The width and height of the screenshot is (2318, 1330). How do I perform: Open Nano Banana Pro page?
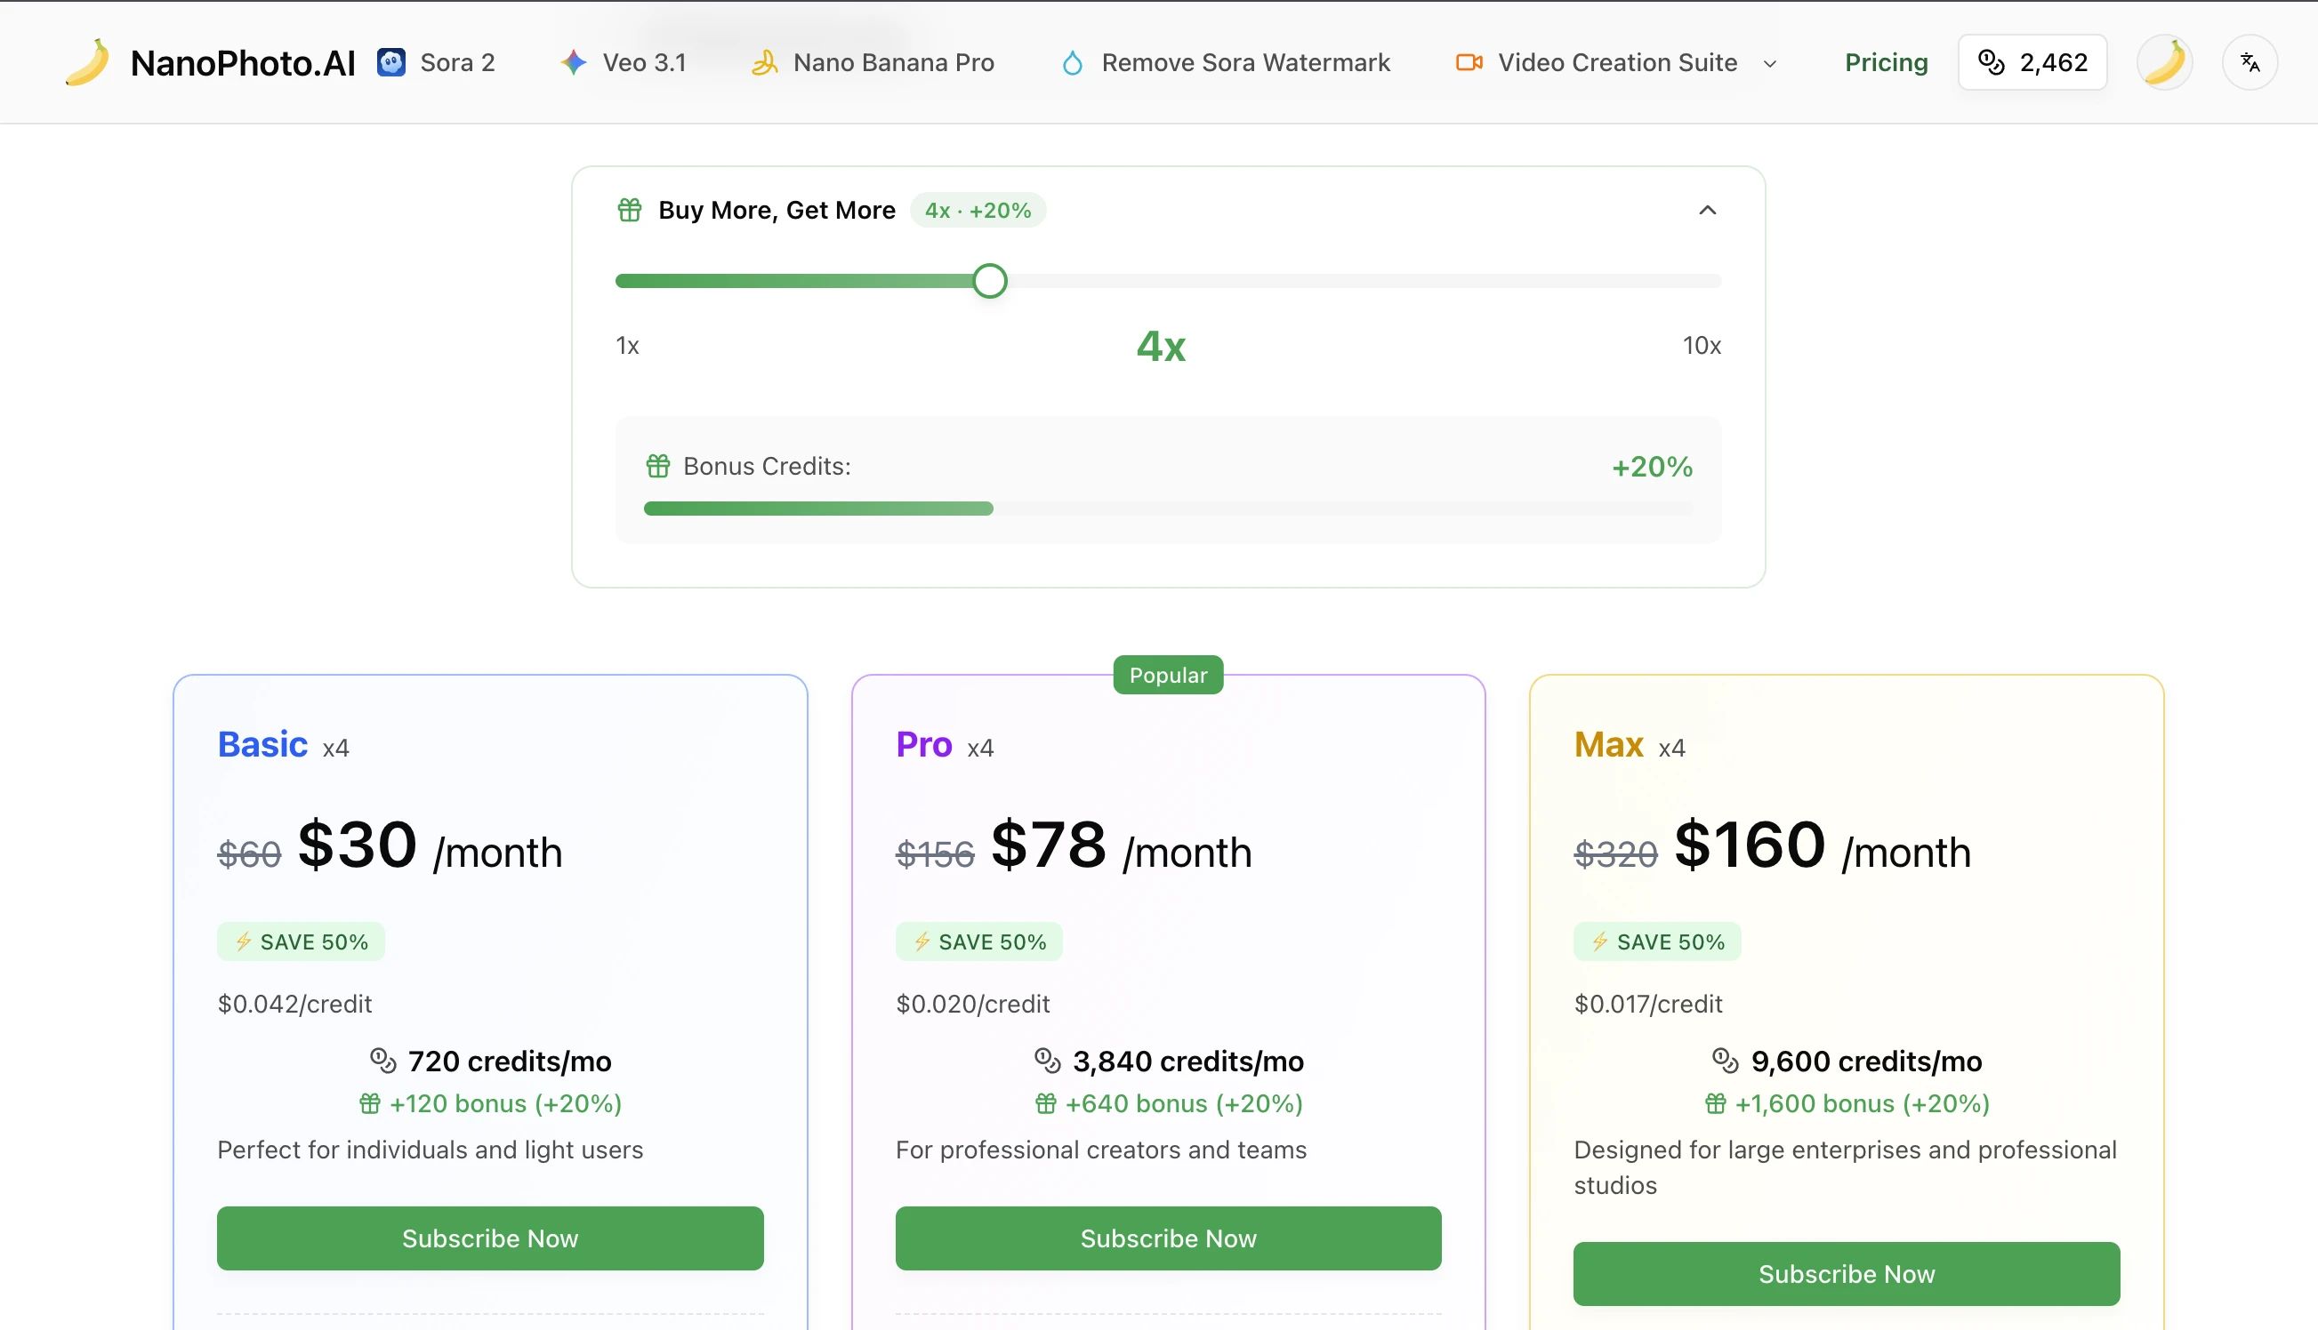pos(893,62)
